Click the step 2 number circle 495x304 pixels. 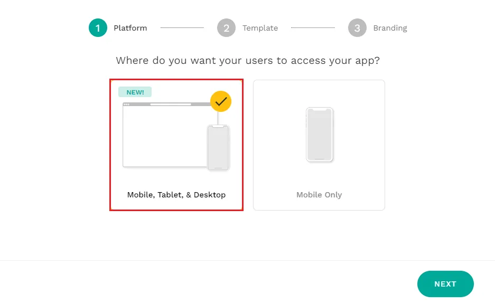point(226,28)
